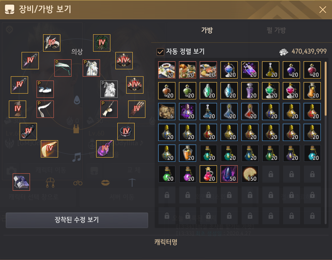Toggle the water drop icon in the equipment wheel
This screenshot has width=332, height=260.
tap(77, 100)
